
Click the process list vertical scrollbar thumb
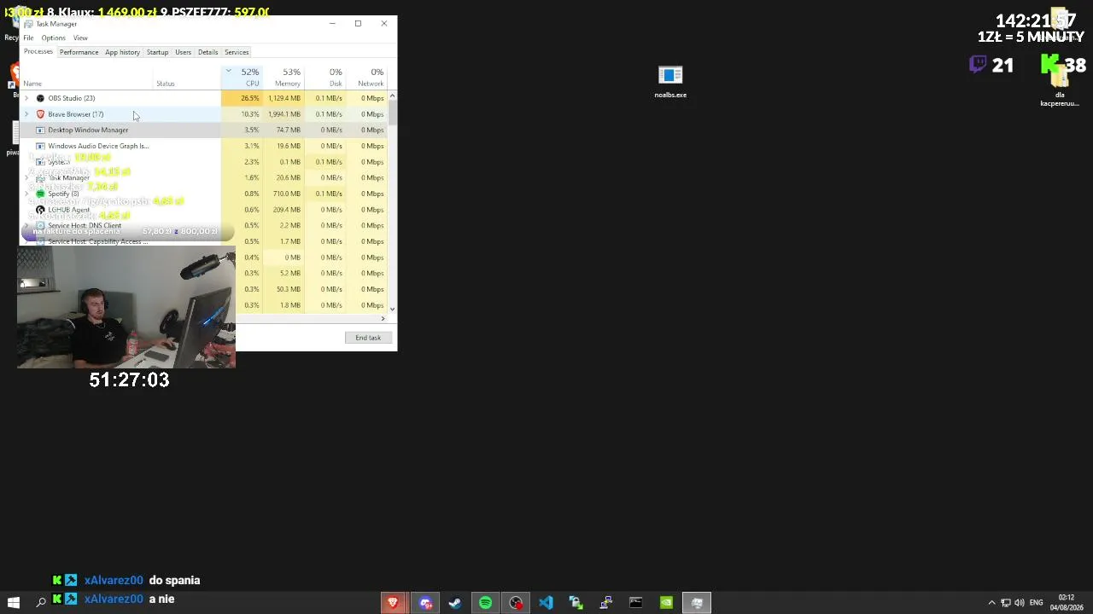click(x=392, y=113)
